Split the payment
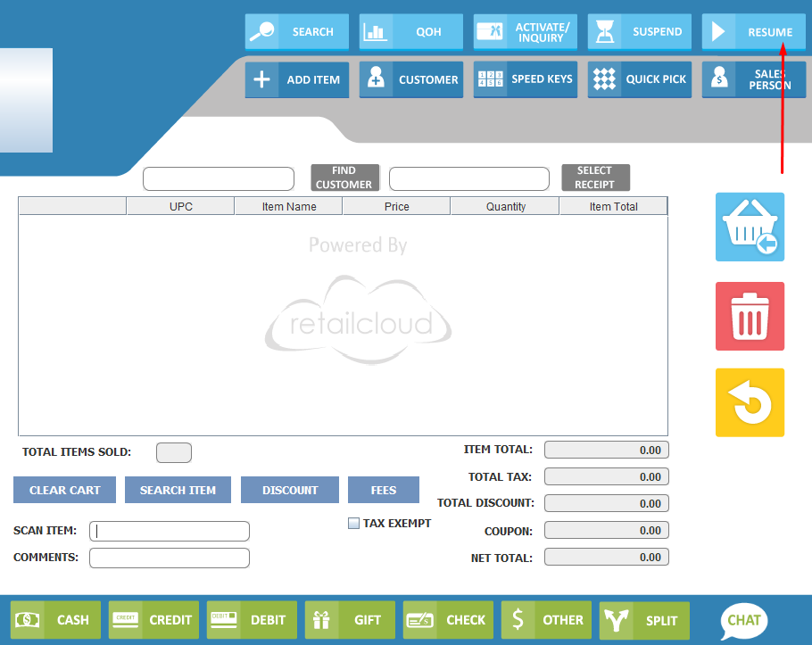The width and height of the screenshot is (812, 645). click(644, 620)
